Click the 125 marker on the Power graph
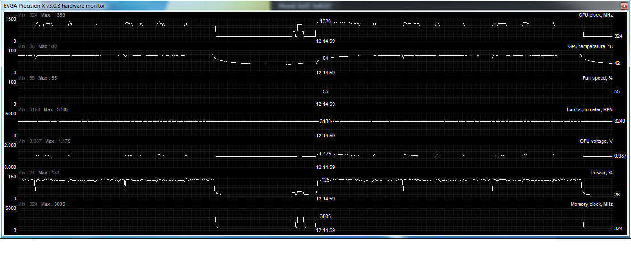This screenshot has height=277, width=631. pyautogui.click(x=325, y=180)
